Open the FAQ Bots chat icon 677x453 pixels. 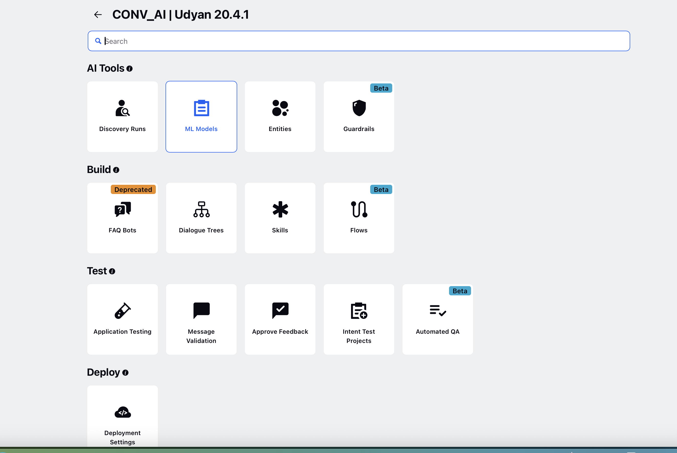[x=123, y=209]
